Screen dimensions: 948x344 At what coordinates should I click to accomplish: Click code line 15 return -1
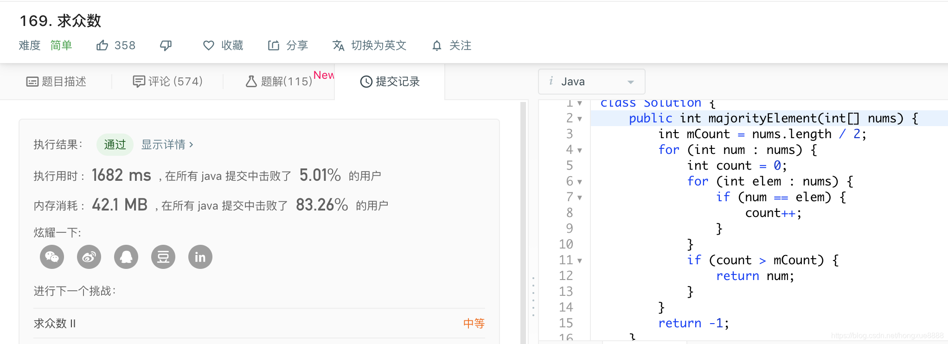pos(693,323)
